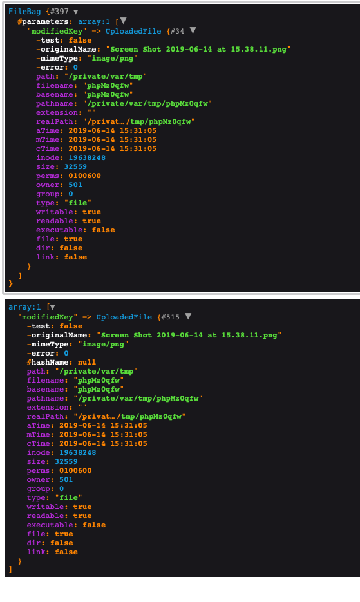Screen dimensions: 360x602
Task: Collapse the second dump's top-level array:1 arrow
Action: 53,307
